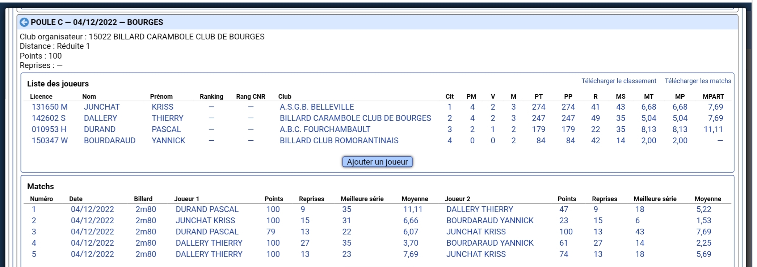Screen dimensions: 757x267
Task: Select match number 3 in the Matchs table
Action: (34, 232)
